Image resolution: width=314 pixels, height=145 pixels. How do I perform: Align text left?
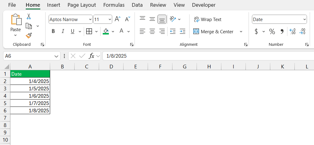(142, 31)
